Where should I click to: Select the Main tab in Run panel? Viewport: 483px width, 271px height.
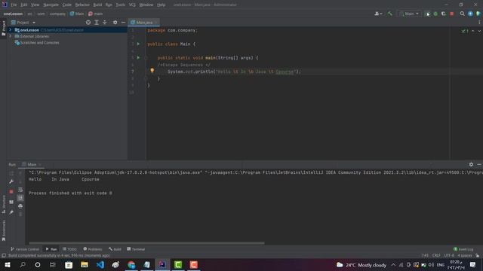pyautogui.click(x=32, y=164)
